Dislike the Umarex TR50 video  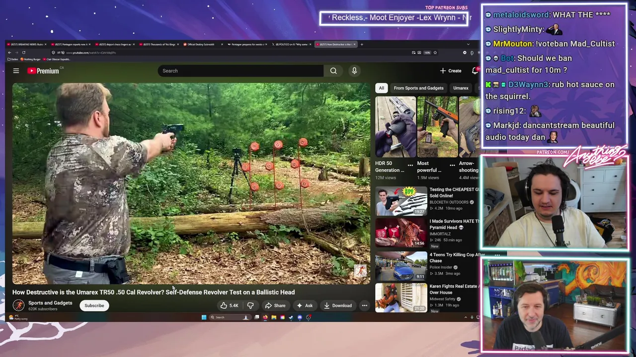point(250,305)
